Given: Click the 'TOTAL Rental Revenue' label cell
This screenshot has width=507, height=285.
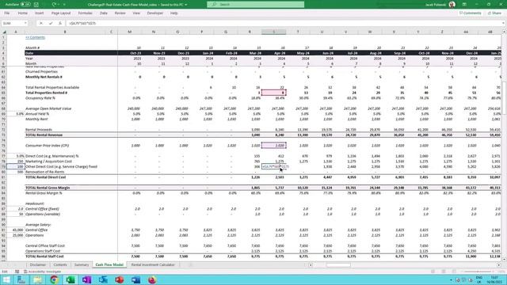Looking at the screenshot, I should pyautogui.click(x=44, y=135).
